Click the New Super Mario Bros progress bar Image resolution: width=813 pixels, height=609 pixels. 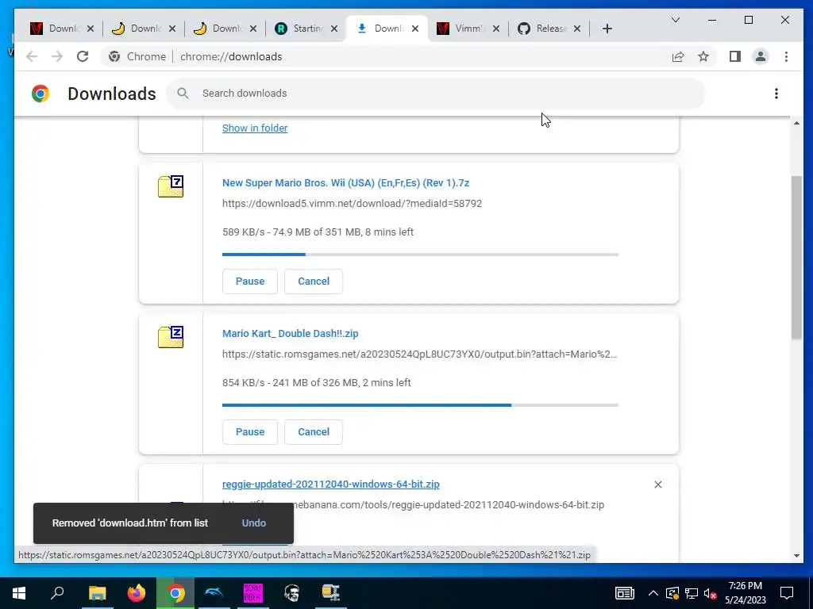(420, 255)
